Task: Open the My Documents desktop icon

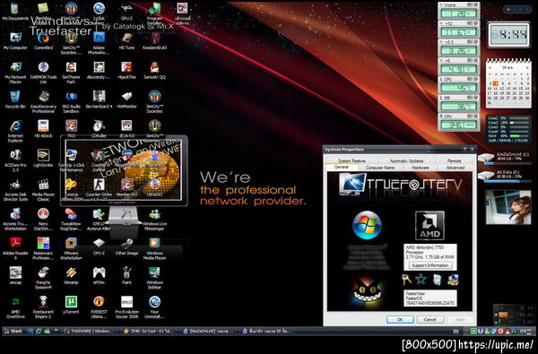Action: (15, 12)
